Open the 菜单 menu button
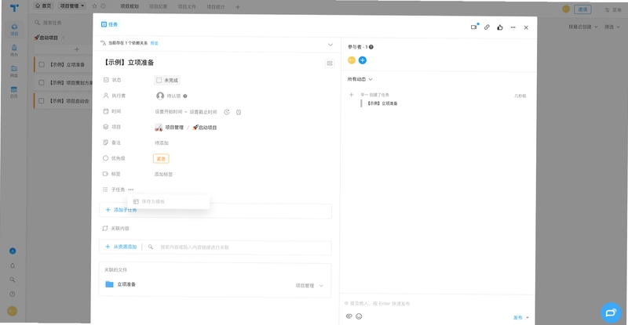628x325 pixels. (x=613, y=9)
